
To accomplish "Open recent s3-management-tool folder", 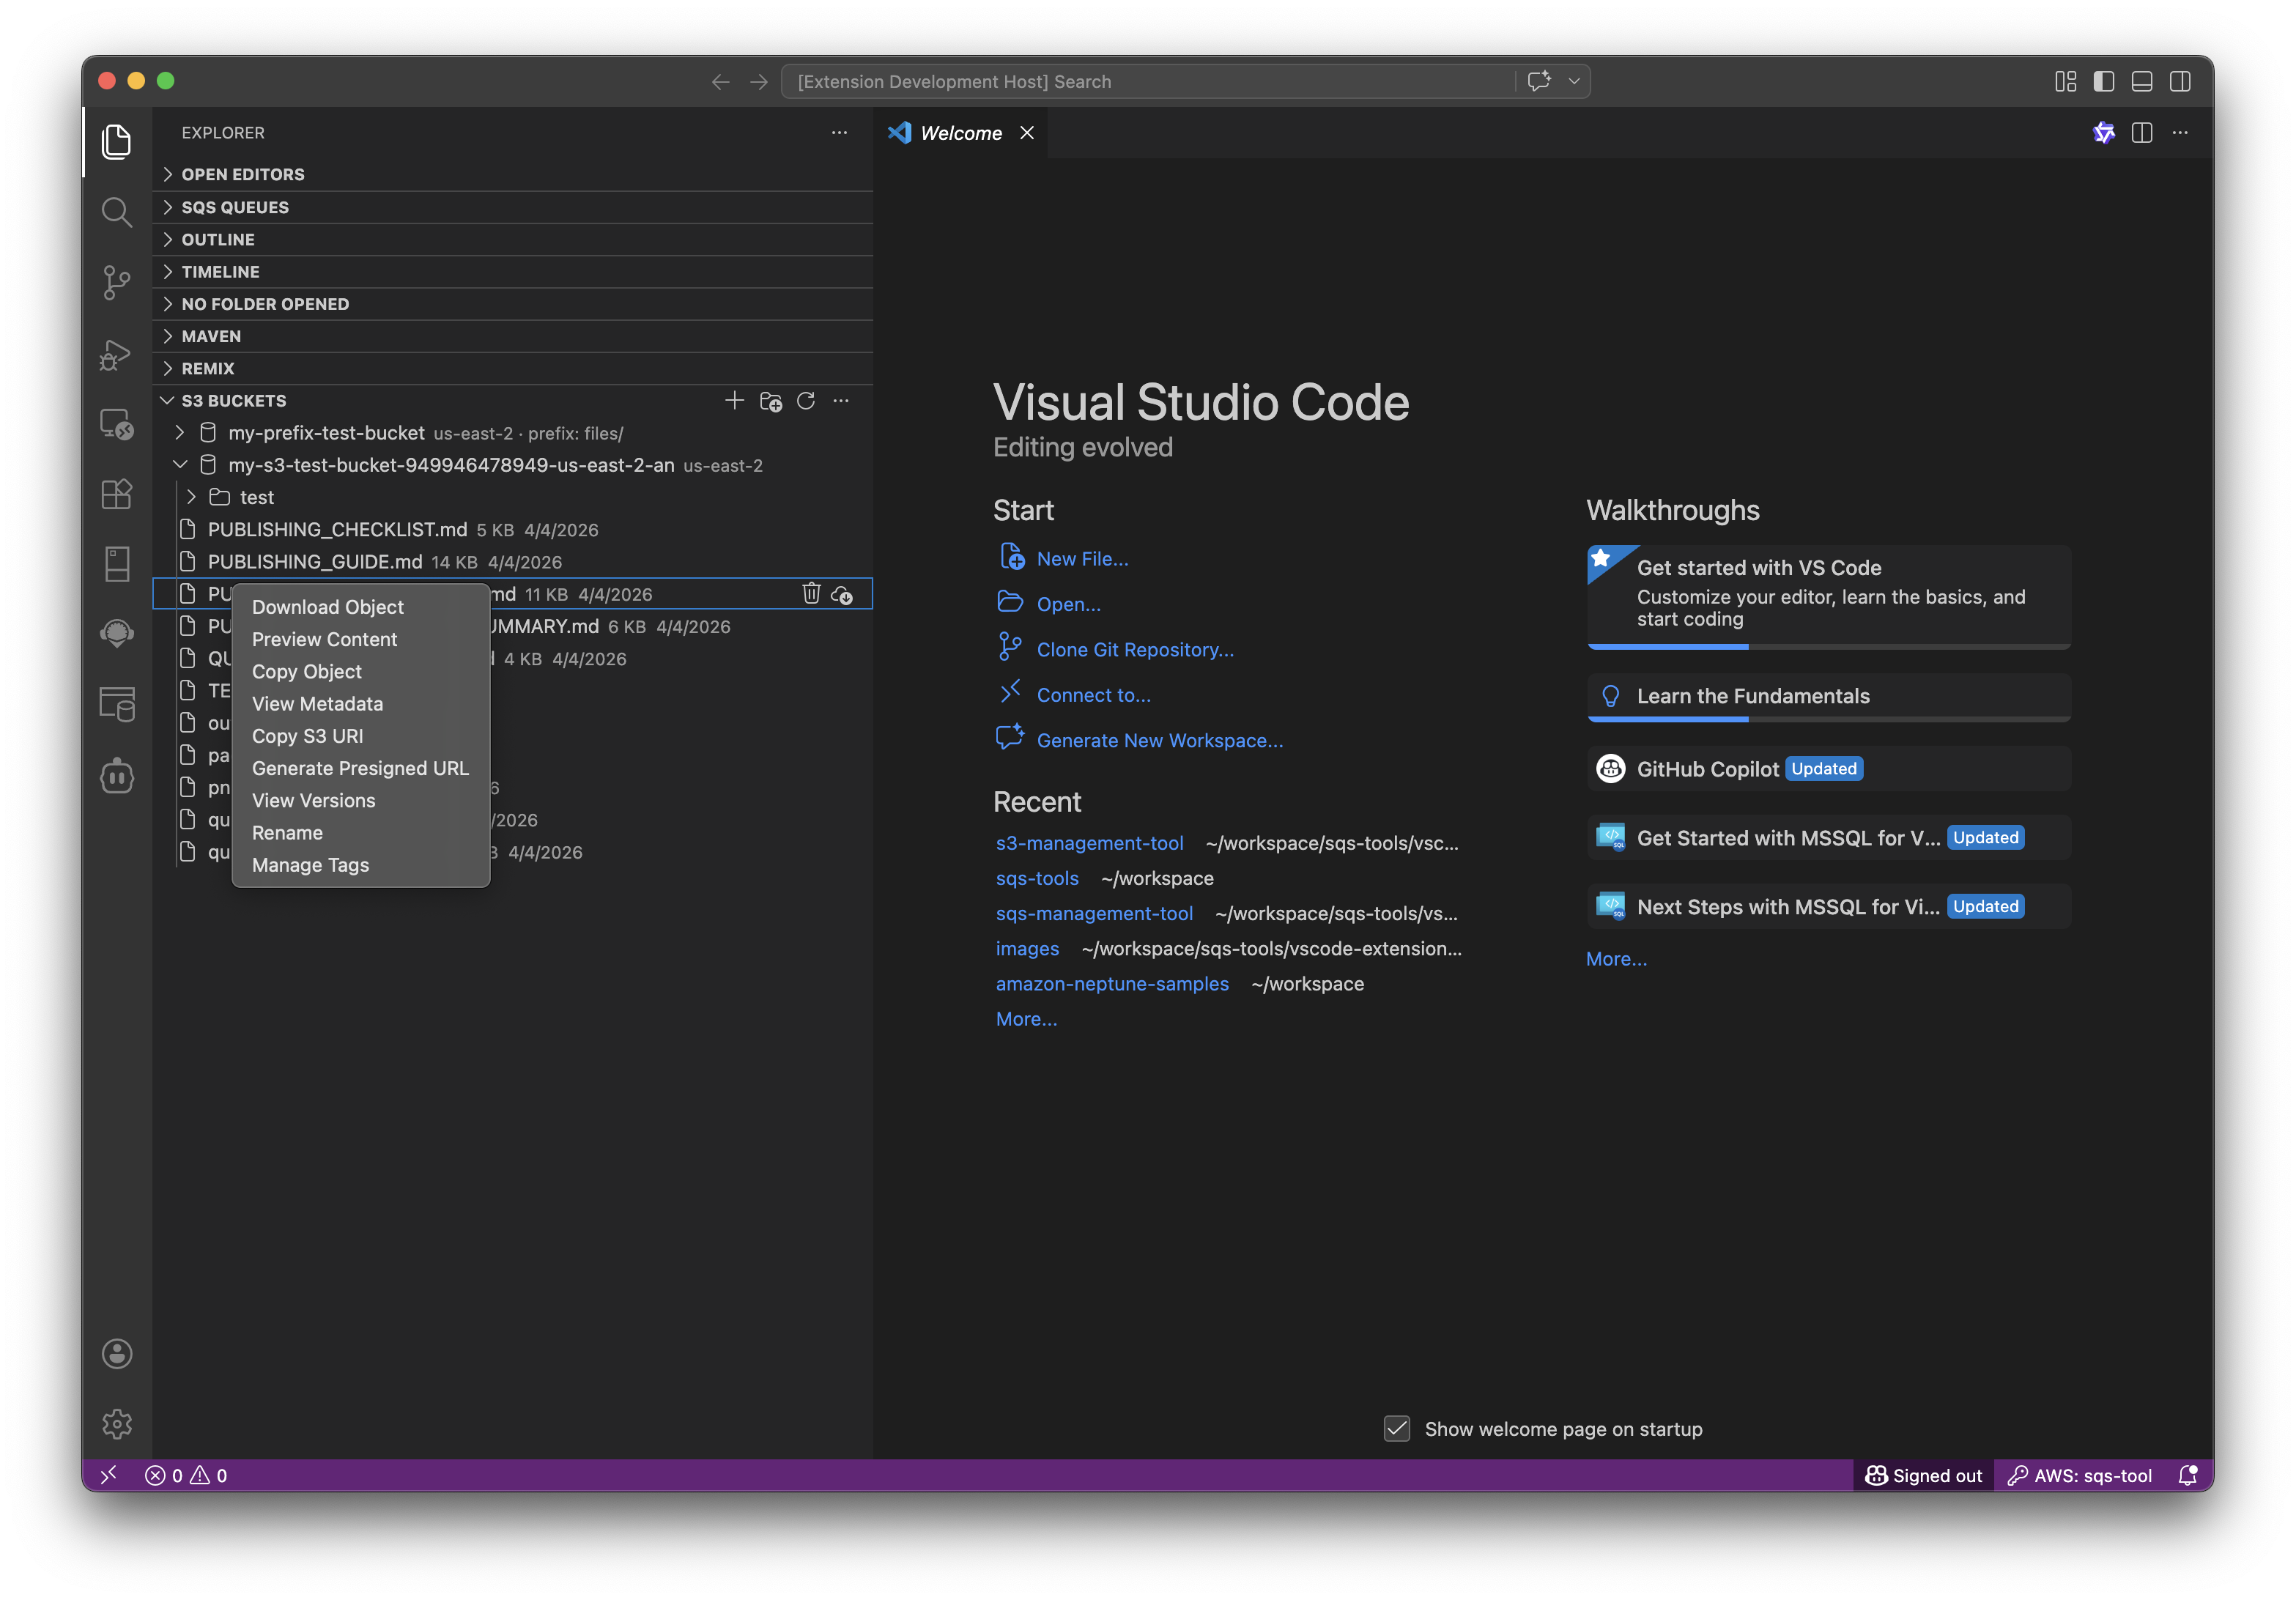I will pos(1089,843).
